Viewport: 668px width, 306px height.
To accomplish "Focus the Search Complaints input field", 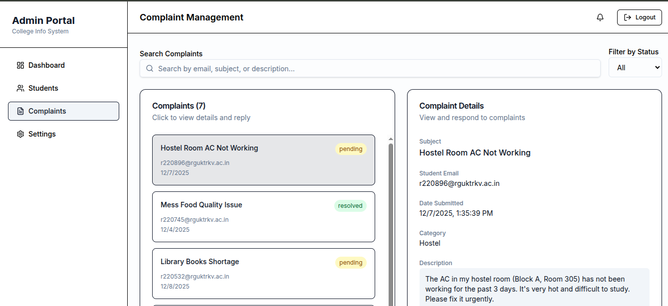I will point(370,69).
